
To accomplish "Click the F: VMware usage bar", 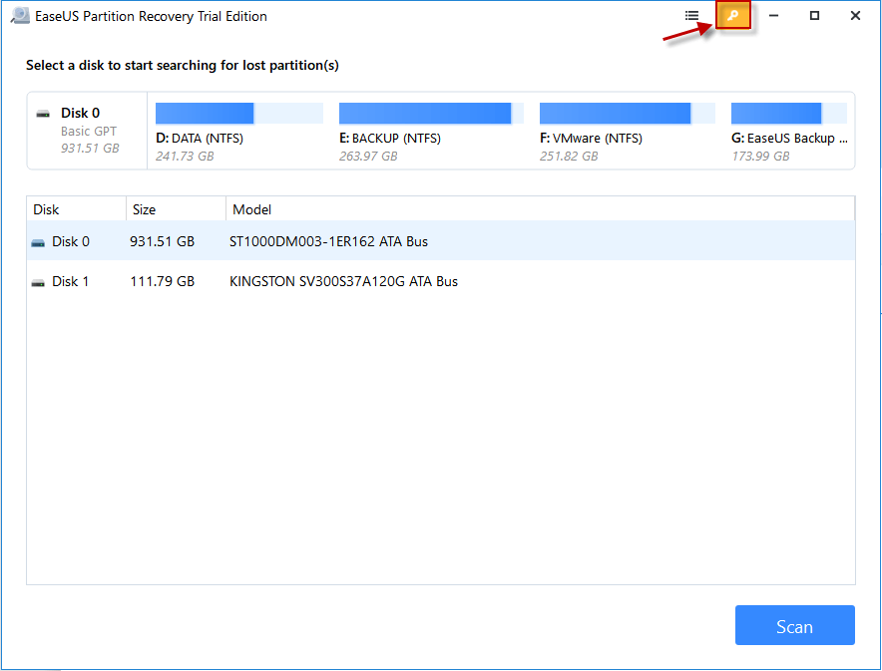I will [628, 113].
